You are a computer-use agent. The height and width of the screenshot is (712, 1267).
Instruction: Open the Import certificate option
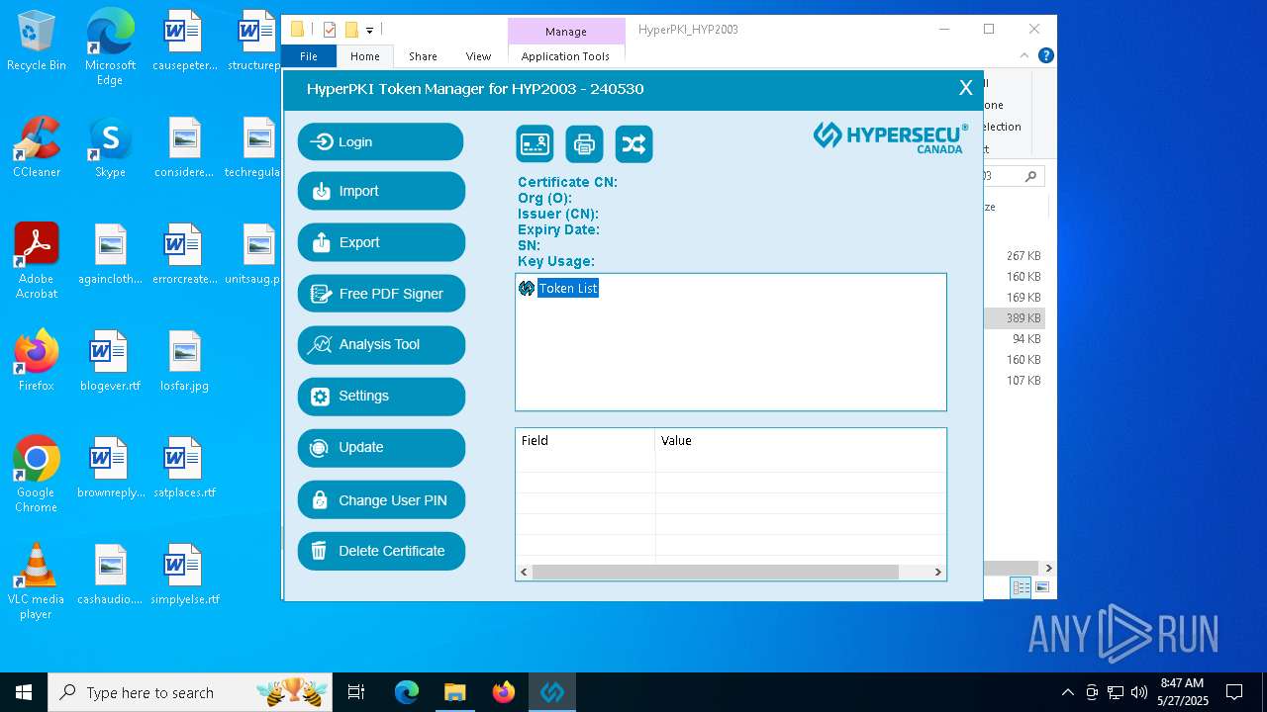pos(381,191)
